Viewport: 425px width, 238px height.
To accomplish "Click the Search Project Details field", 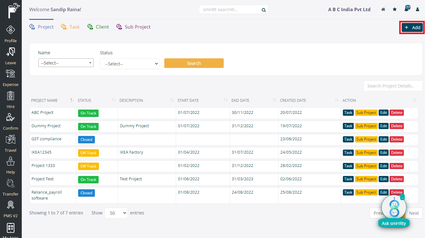I will [393, 86].
